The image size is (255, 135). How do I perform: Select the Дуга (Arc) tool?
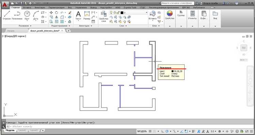coord(36,15)
